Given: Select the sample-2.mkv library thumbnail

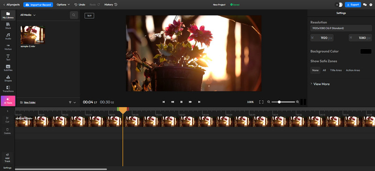Looking at the screenshot, I should click(33, 35).
